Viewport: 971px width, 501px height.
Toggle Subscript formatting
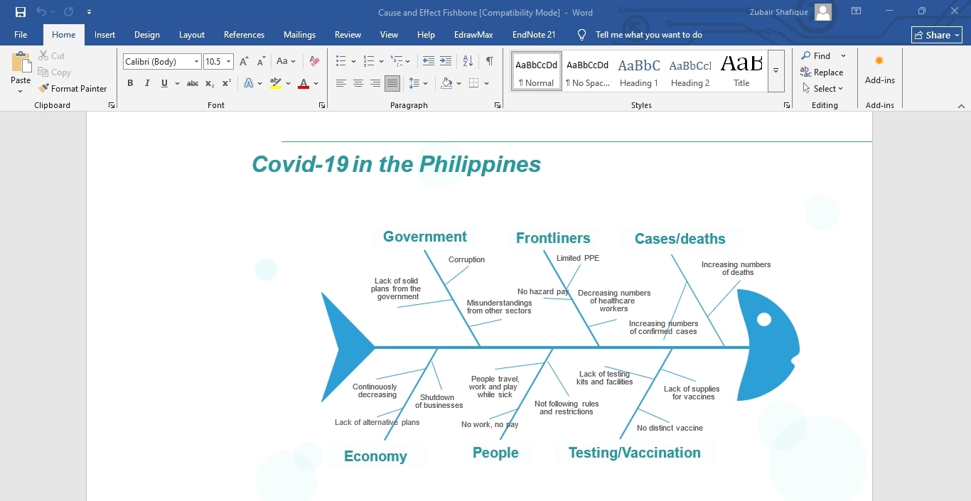pos(210,83)
